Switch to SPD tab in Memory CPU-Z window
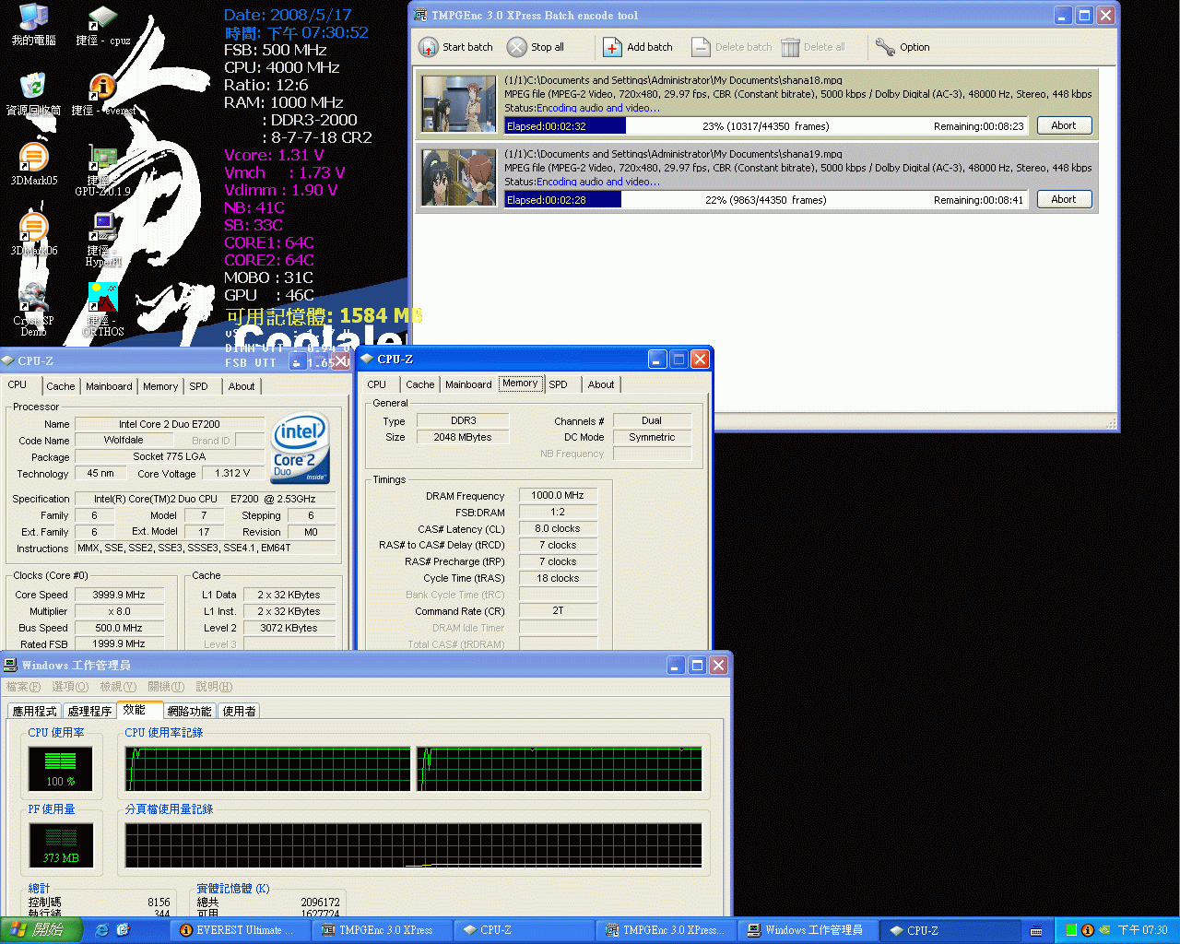 pos(559,384)
